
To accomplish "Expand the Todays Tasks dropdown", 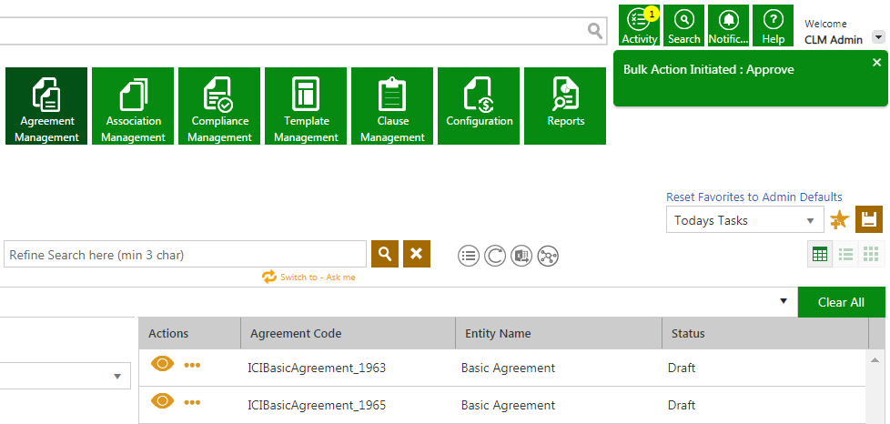I will tap(809, 221).
